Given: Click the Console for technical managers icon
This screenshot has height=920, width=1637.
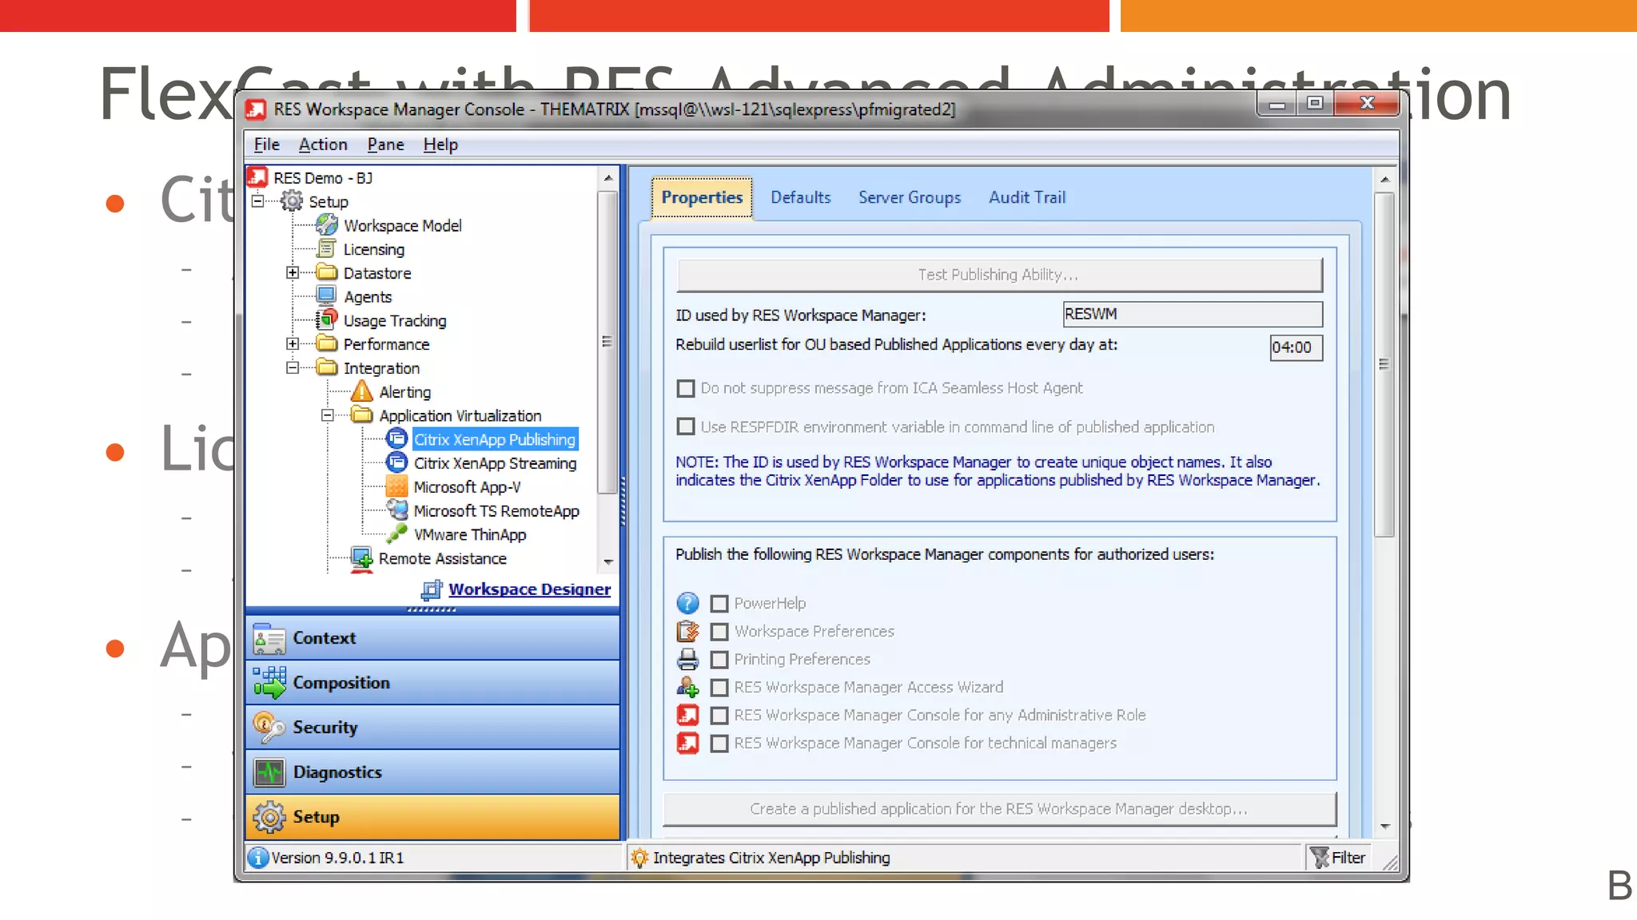Looking at the screenshot, I should (687, 743).
